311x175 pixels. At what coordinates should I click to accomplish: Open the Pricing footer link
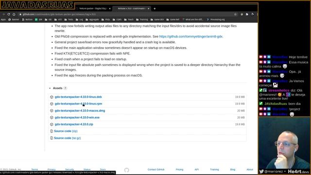(x=179, y=170)
